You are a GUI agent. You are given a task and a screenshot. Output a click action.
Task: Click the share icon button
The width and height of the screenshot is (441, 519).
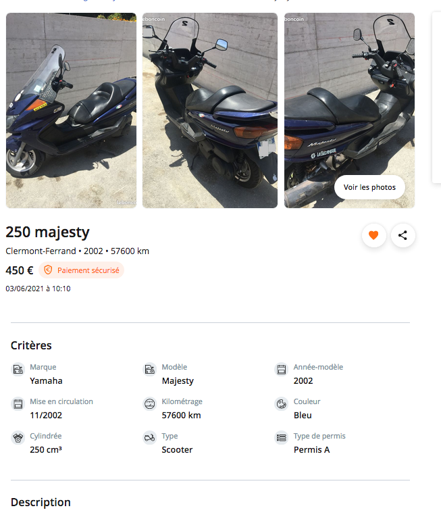(x=403, y=235)
